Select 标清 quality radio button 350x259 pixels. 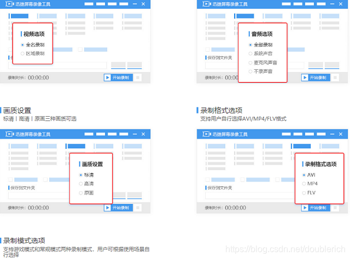click(81, 175)
